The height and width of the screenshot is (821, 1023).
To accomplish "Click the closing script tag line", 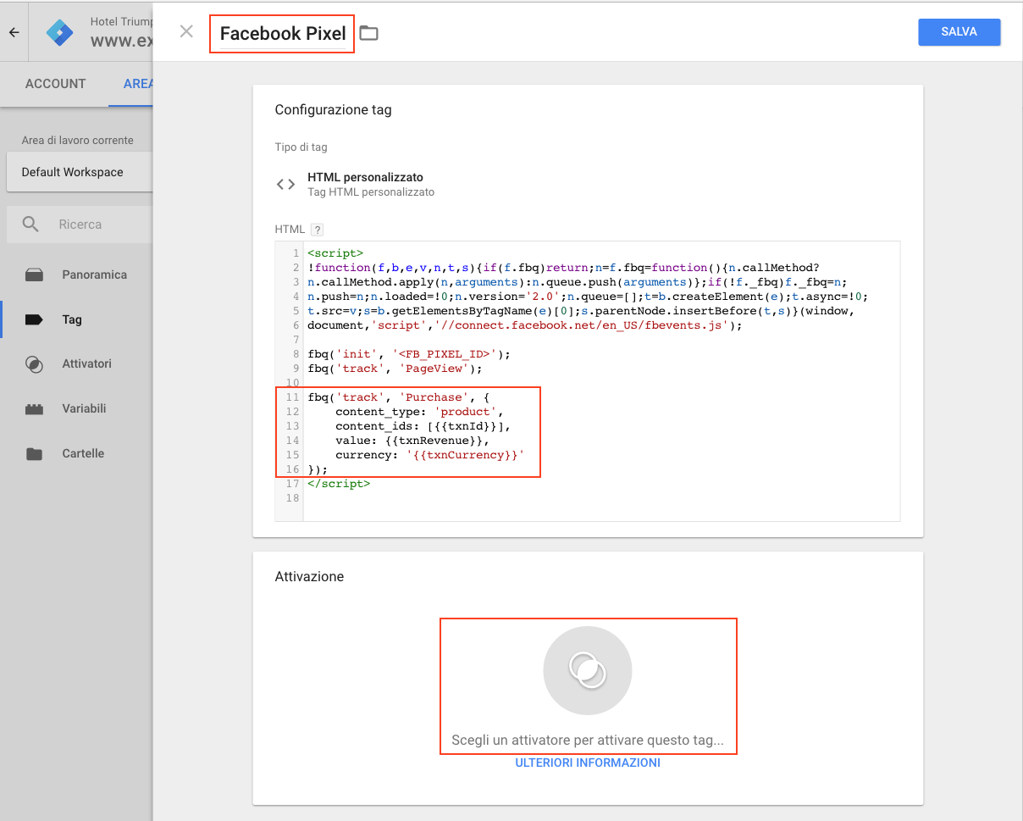I will [339, 483].
